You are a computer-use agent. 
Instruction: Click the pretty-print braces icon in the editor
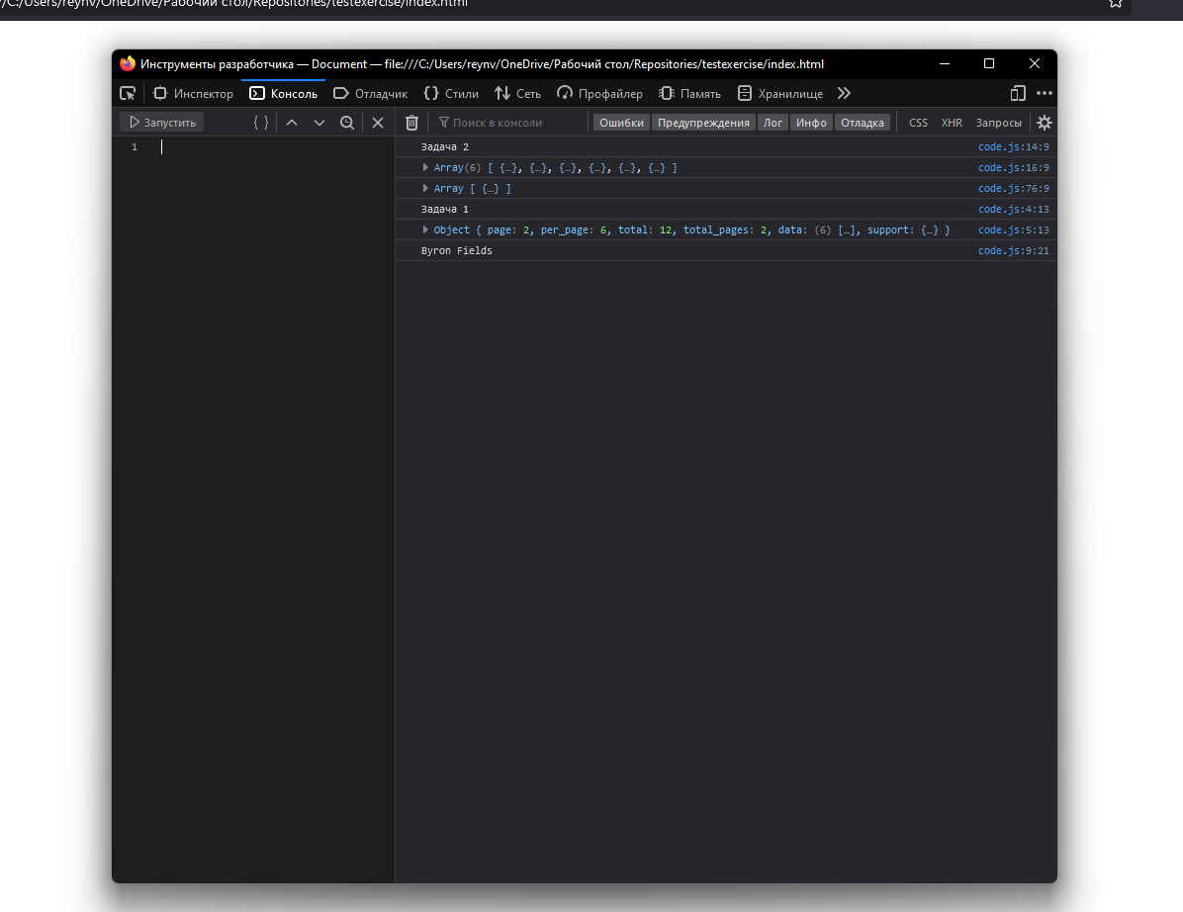coord(259,122)
